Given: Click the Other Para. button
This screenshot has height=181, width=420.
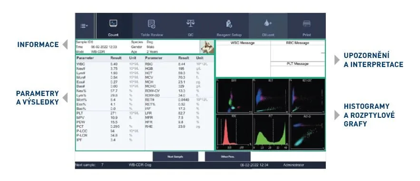Looking at the screenshot, I should coord(228,157).
